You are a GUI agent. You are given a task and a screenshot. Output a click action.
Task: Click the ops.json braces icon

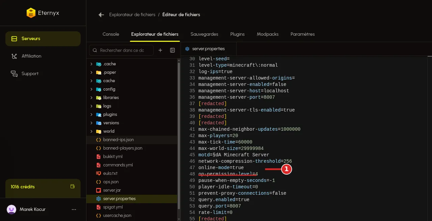(99, 182)
